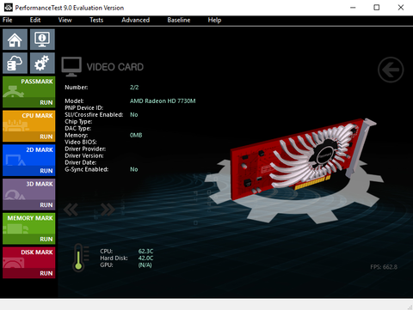
Task: Open the Advanced menu
Action: pyautogui.click(x=135, y=20)
